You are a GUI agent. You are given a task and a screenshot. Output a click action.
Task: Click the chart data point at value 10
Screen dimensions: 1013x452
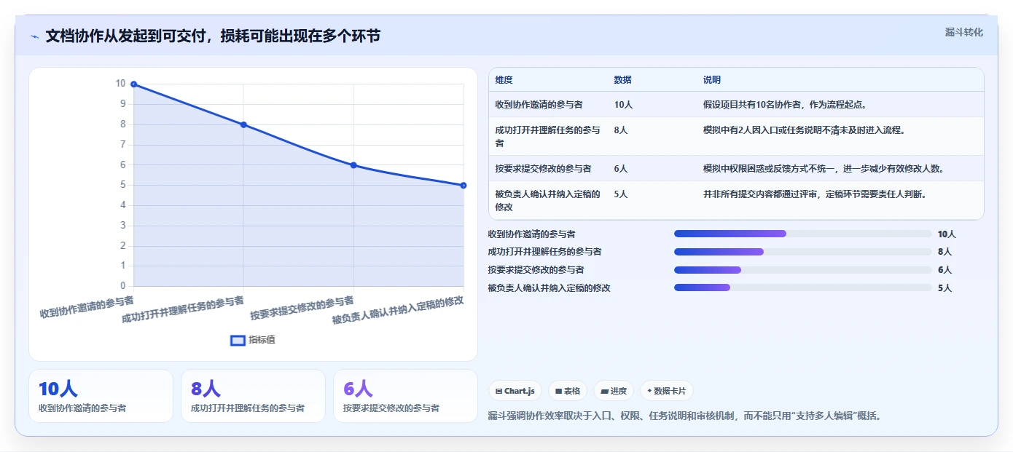pos(133,84)
